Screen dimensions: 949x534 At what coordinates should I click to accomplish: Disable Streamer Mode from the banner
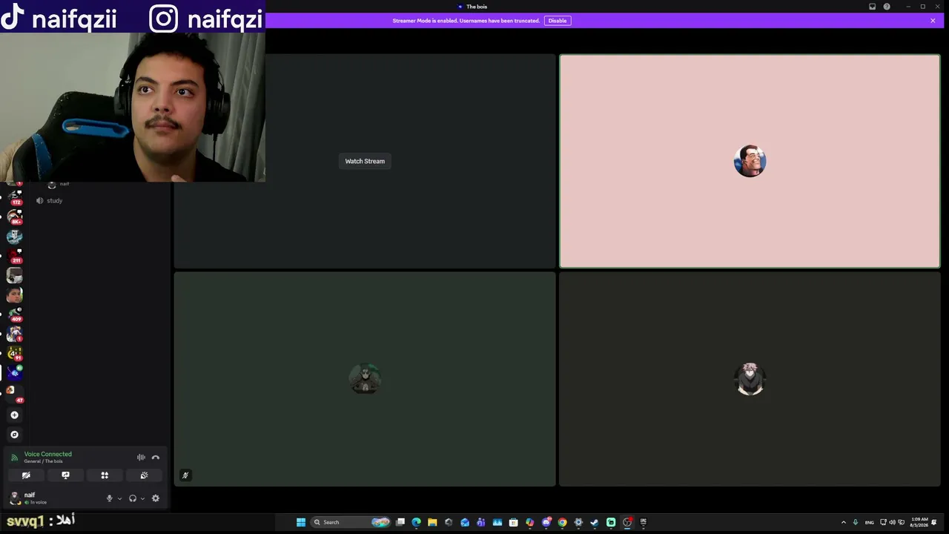click(558, 21)
